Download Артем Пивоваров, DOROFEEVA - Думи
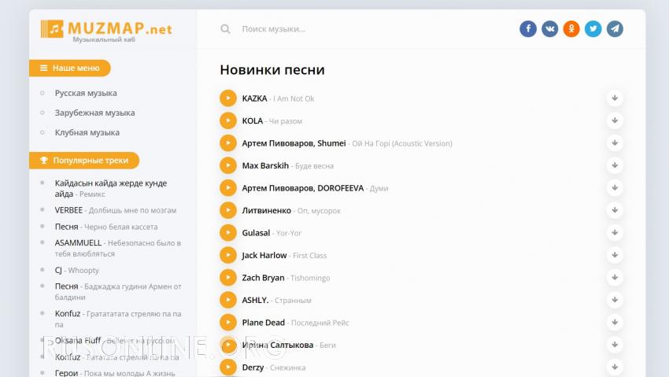The height and width of the screenshot is (377, 669). pyautogui.click(x=615, y=187)
